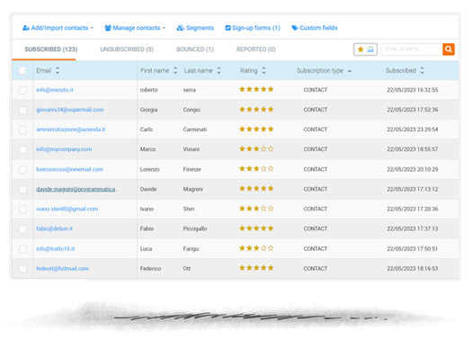Click the Email or name search field
The width and height of the screenshot is (473, 348).
pos(412,49)
